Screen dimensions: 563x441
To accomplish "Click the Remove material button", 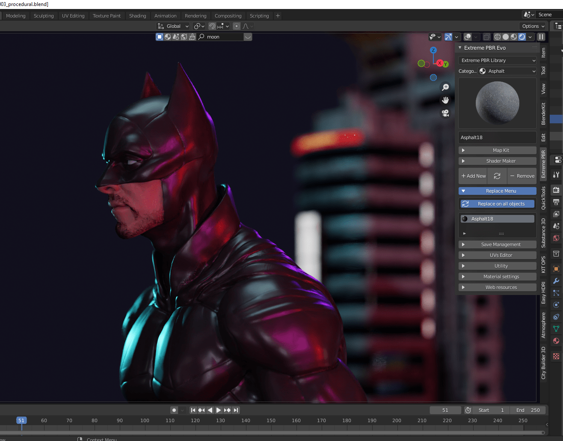I will [522, 176].
